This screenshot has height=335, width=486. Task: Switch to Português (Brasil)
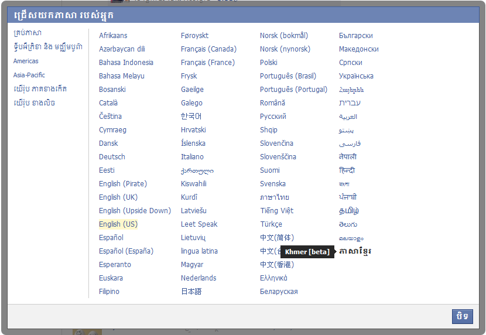288,76
